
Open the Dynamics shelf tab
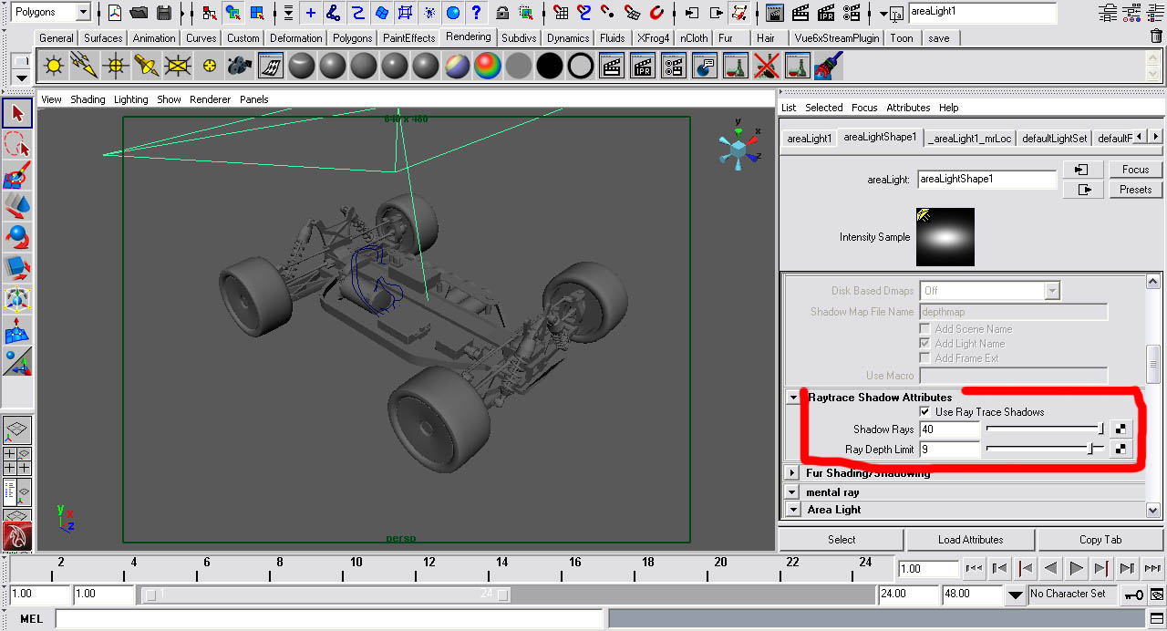(x=568, y=38)
